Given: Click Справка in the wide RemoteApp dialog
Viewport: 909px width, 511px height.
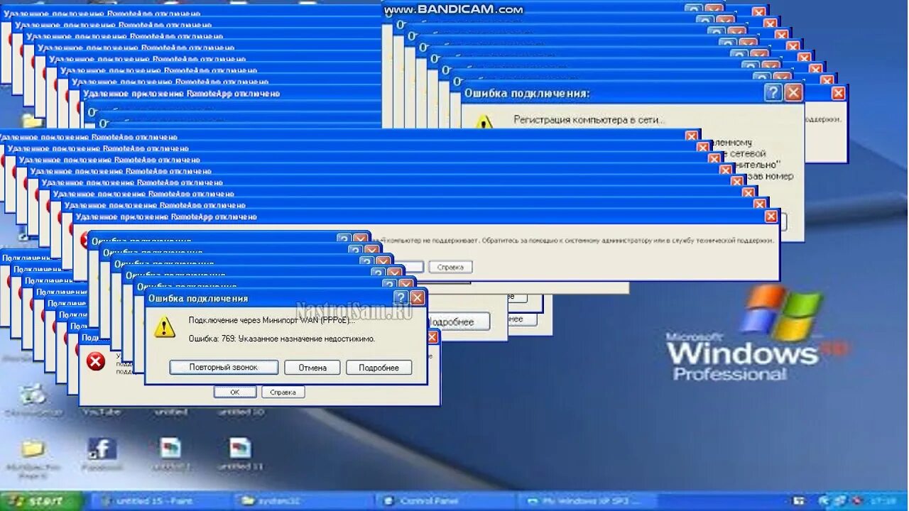Looking at the screenshot, I should (x=450, y=268).
